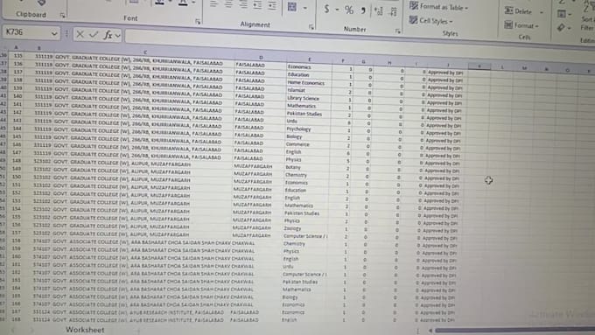Select serial number 158 cell

[x=16, y=241]
